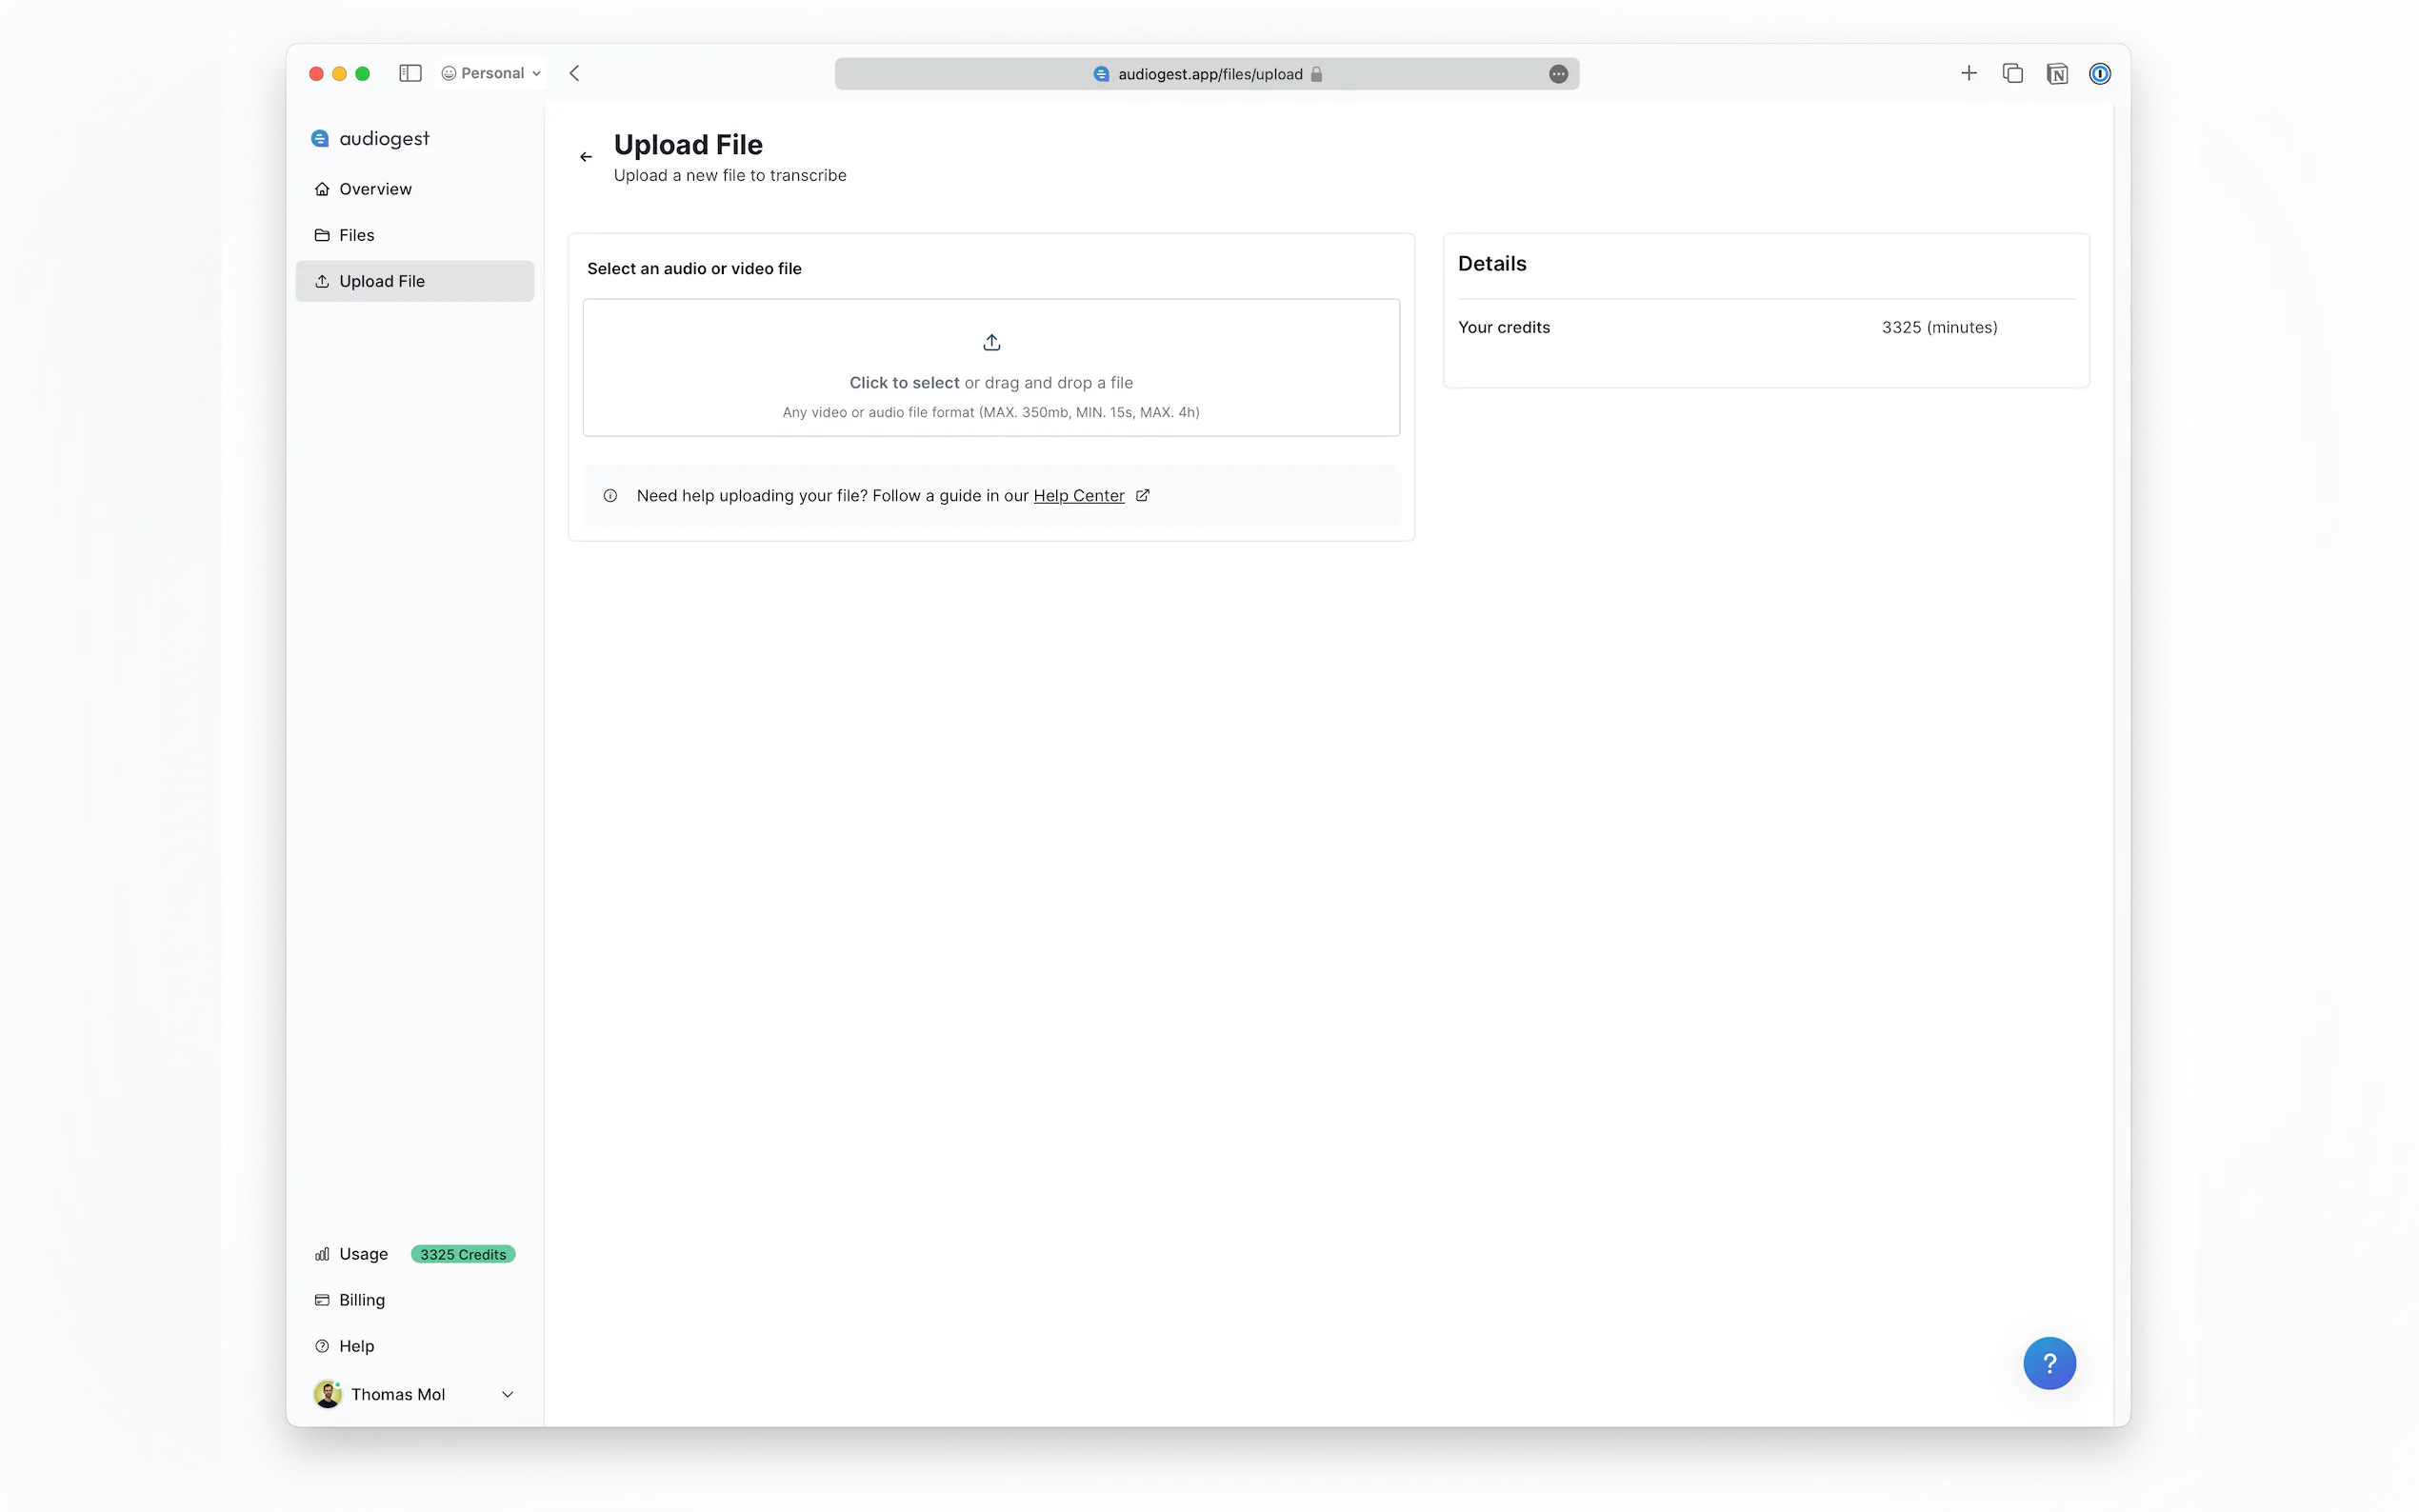Image resolution: width=2419 pixels, height=1512 pixels.
Task: Click the audiogest.app address bar
Action: (x=1208, y=74)
